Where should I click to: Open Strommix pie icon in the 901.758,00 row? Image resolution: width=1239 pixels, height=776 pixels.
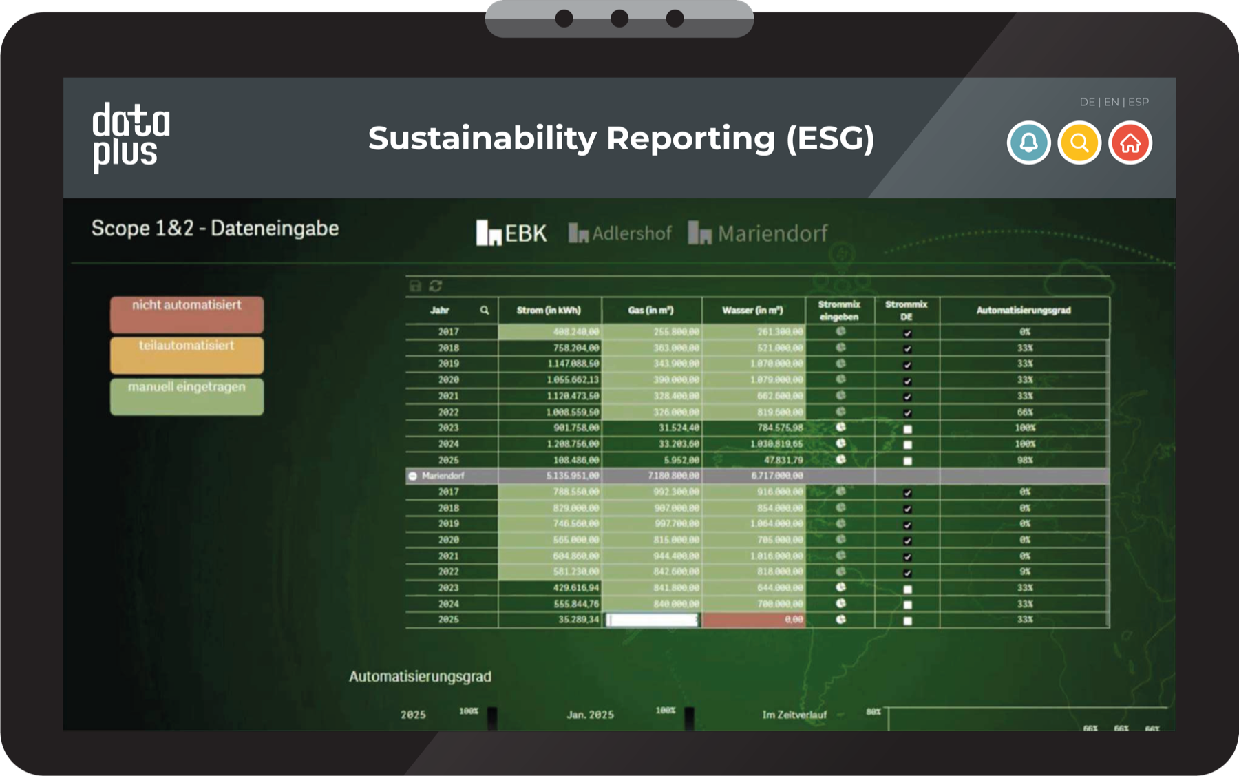840,428
